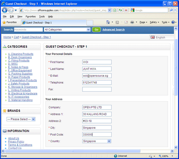Click the red Stop loading icon
Viewport: 179px width, 159px height.
(126, 10)
